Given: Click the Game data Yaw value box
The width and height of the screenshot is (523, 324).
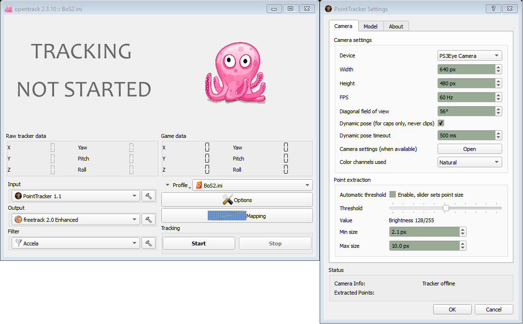Looking at the screenshot, I should 286,147.
